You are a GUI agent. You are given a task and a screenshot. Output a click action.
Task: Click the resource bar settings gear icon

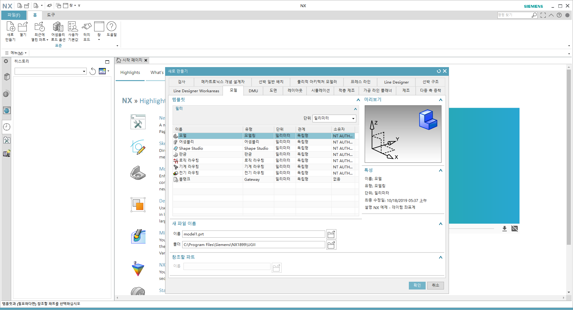pos(6,61)
